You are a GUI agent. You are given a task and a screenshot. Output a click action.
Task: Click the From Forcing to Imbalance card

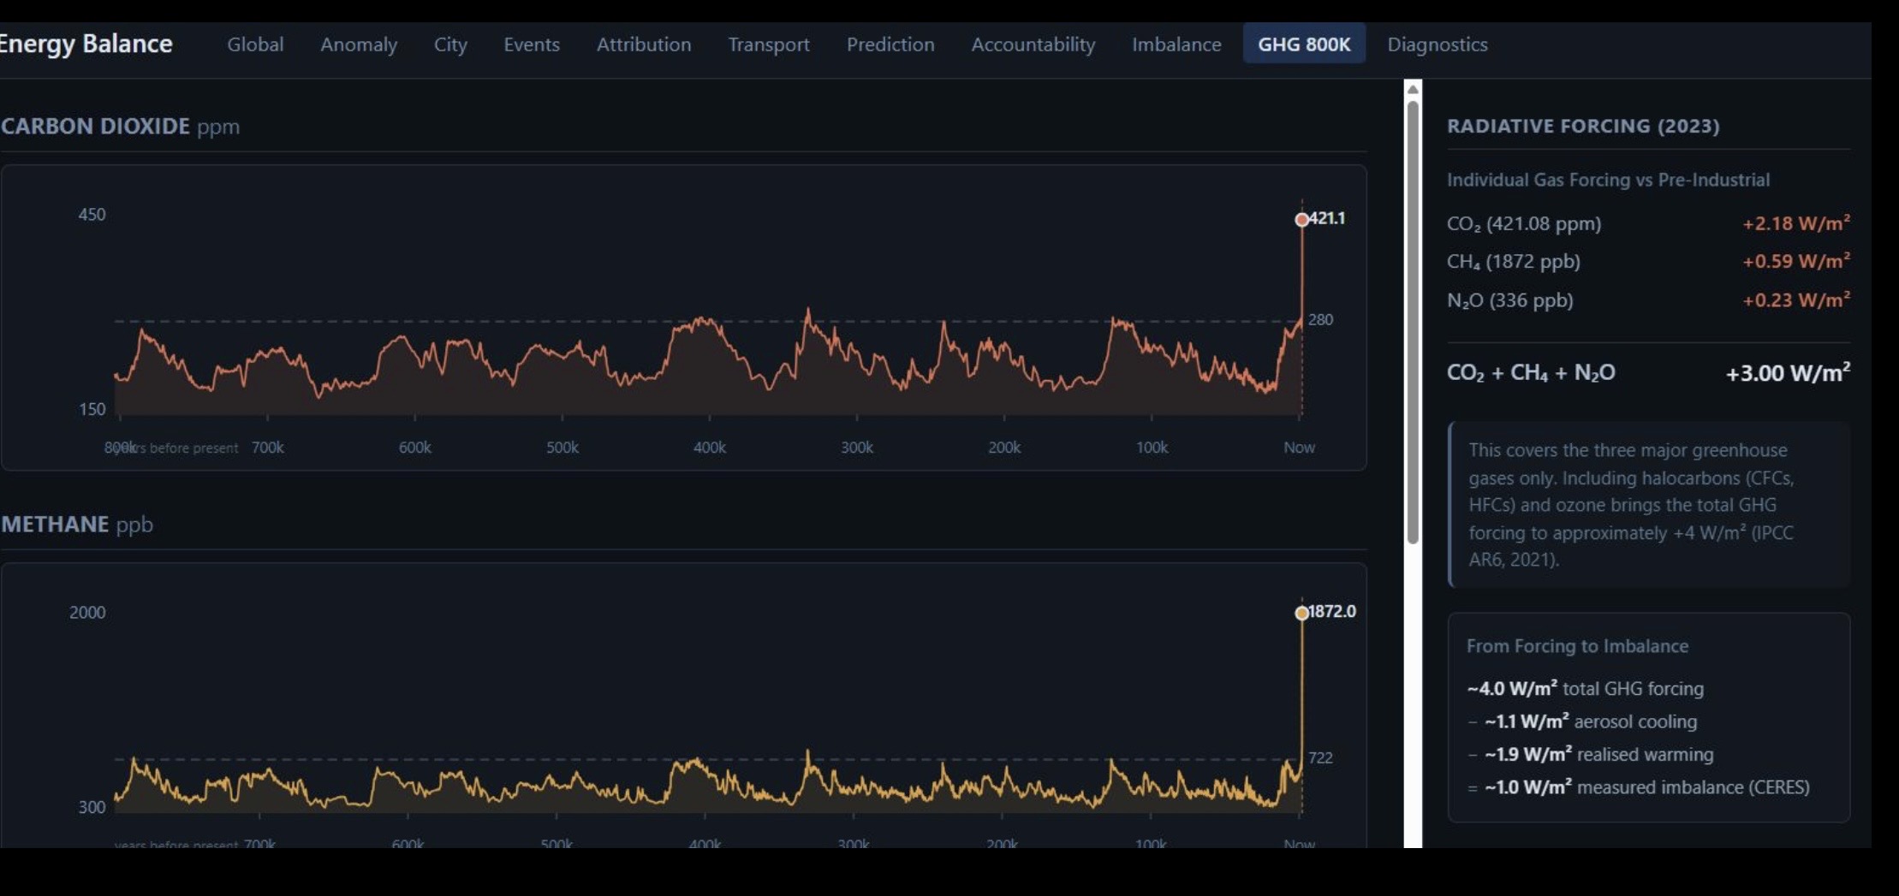point(1647,717)
